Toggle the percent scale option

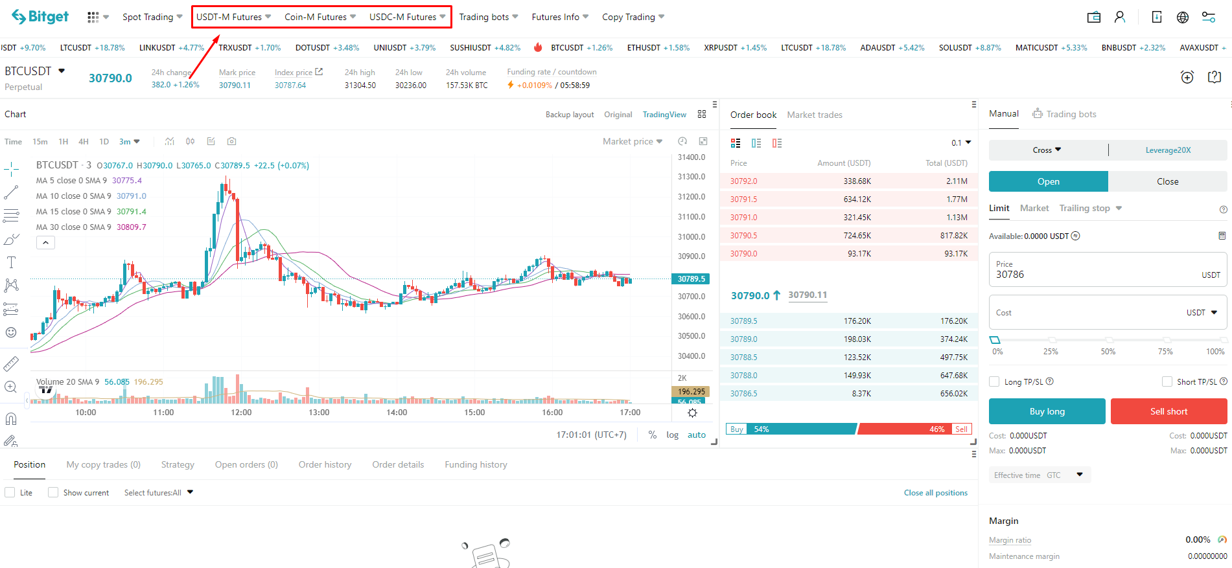(x=653, y=435)
